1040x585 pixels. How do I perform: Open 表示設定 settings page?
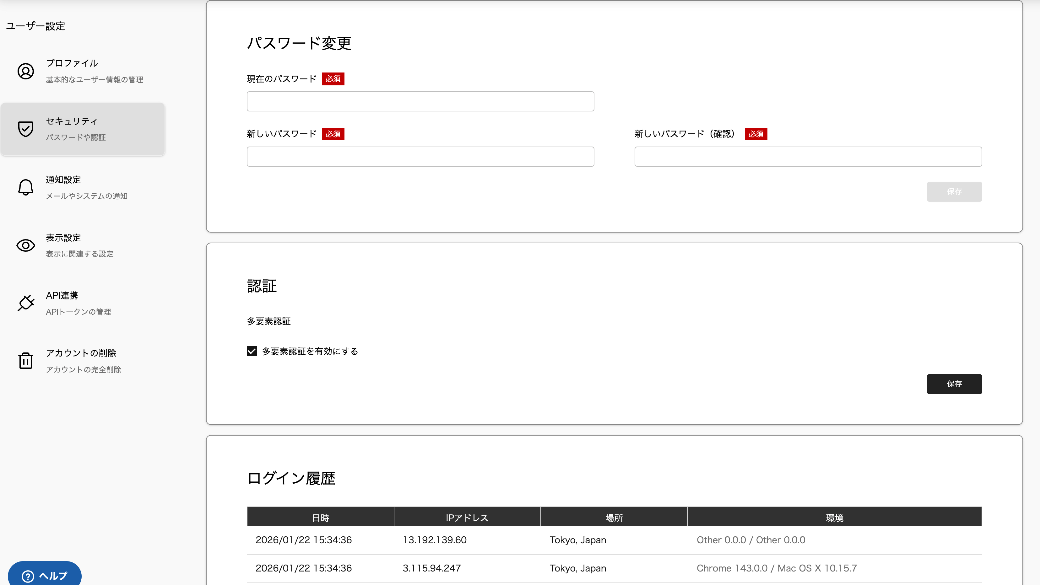coord(82,245)
